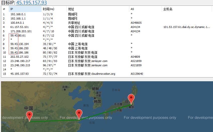Image resolution: width=213 pixels, height=132 pixels.
Task: Click the 首尔 city marker on map
Action: [95, 98]
